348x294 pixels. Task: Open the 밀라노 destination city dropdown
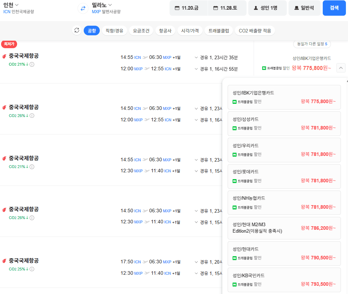(x=102, y=5)
